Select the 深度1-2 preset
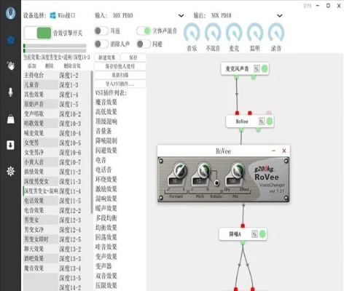Image resolution: width=344 pixels, height=291 pixels. (74, 76)
